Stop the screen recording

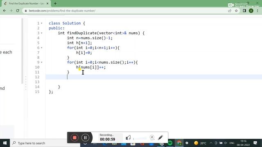pyautogui.click(x=75, y=138)
